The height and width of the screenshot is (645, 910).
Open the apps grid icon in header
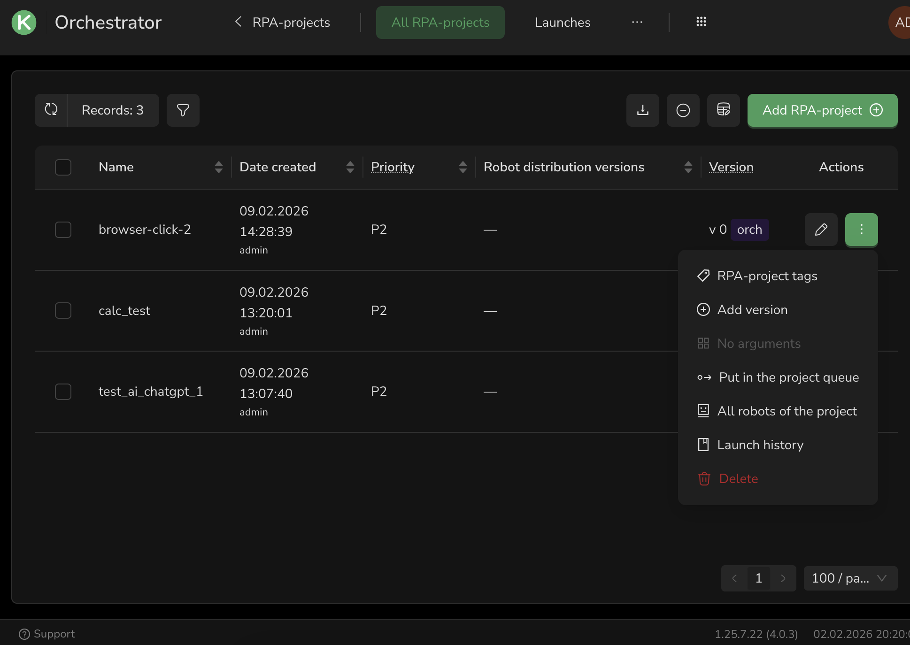point(701,22)
